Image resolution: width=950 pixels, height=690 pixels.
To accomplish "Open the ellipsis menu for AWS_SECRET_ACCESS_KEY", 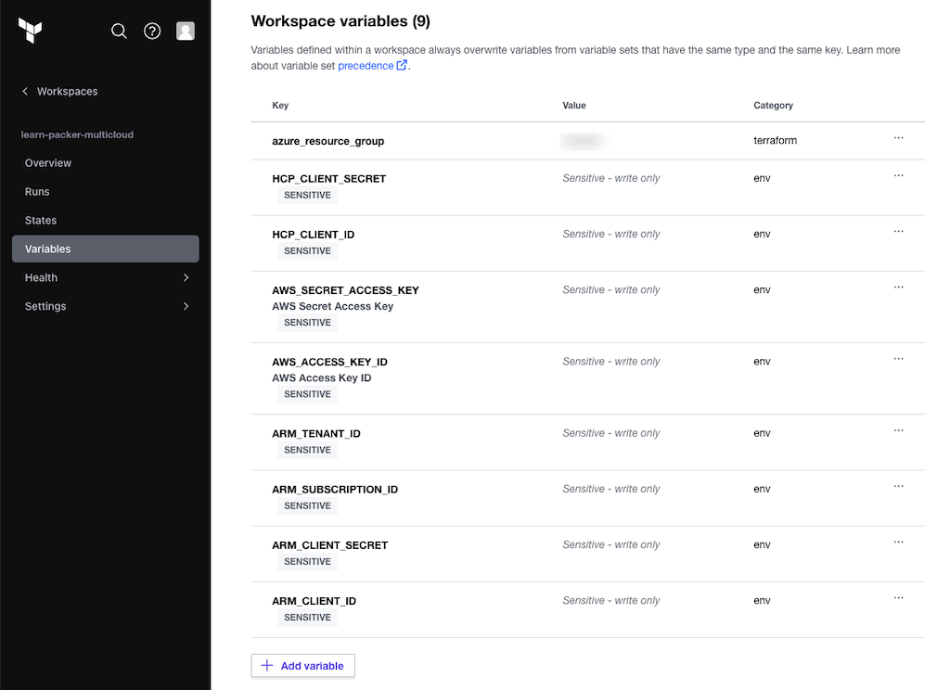I will [898, 287].
